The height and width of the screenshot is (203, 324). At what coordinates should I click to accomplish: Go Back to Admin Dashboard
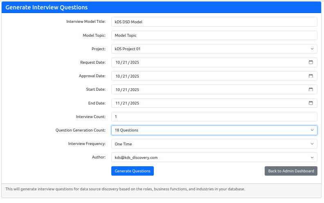click(291, 171)
